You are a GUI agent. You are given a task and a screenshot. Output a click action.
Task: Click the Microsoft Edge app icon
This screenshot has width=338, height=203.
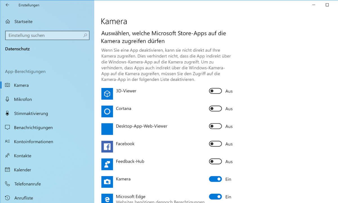coord(107,198)
